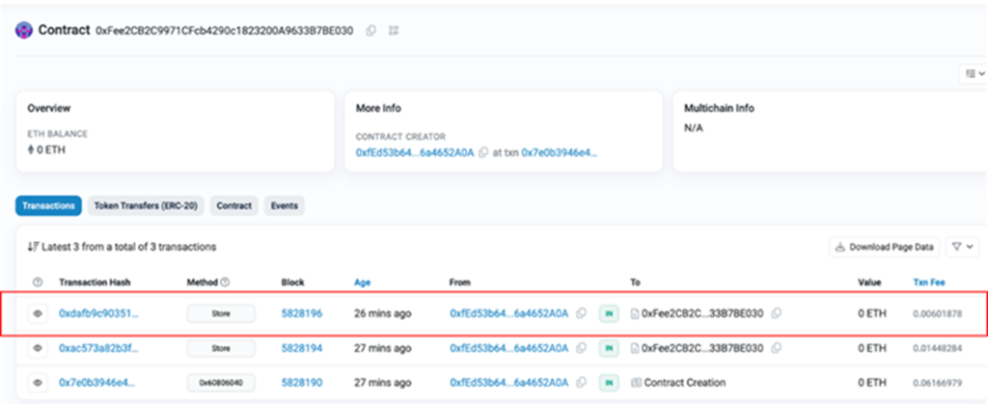Toggle sort order of latest transactions

[33, 247]
